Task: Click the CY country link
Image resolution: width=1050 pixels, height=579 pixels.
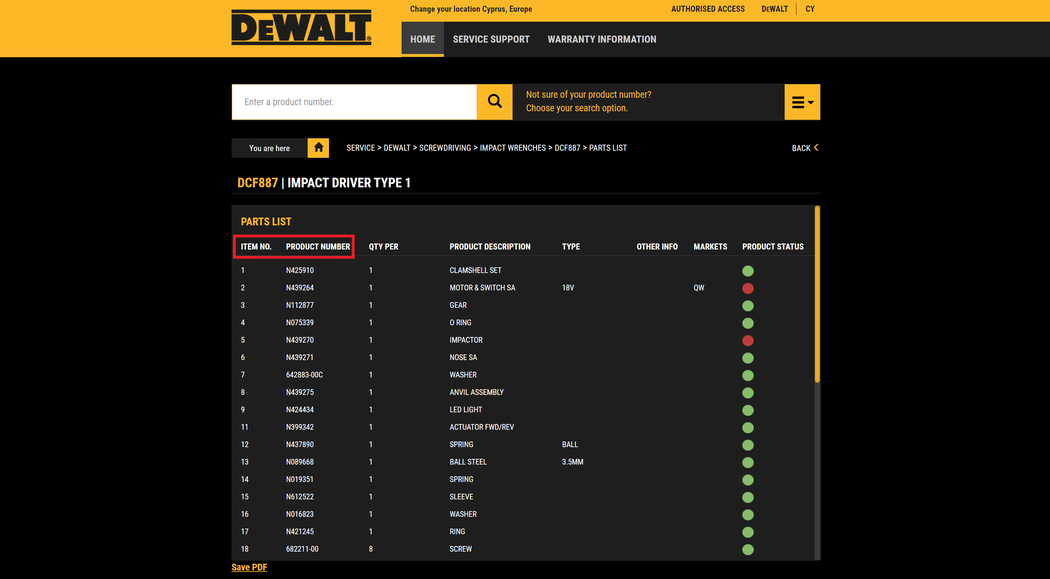Action: [810, 9]
